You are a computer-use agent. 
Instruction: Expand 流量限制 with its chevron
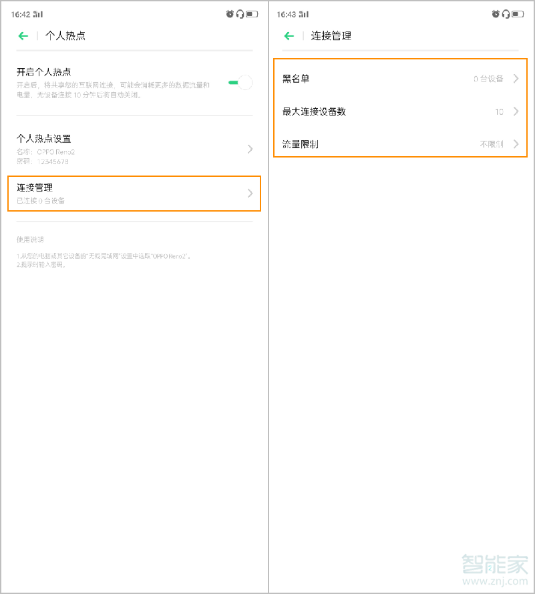coord(514,144)
